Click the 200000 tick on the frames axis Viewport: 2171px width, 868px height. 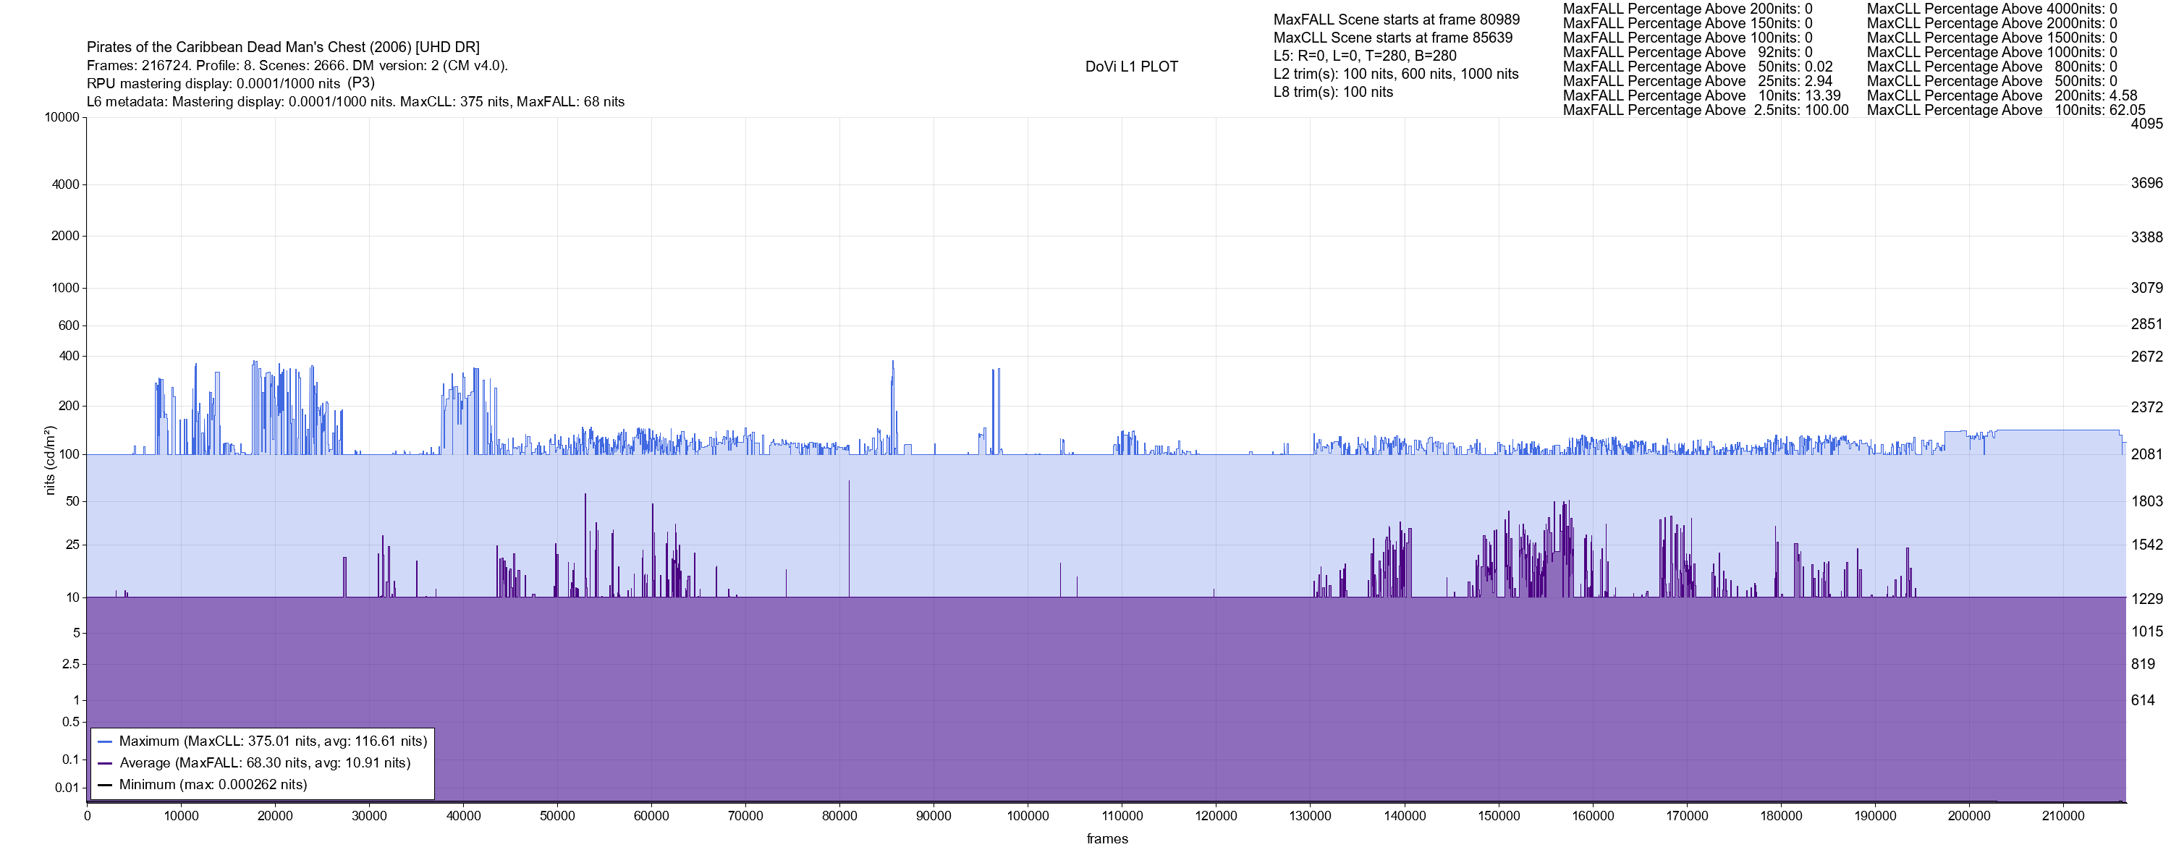click(x=1968, y=816)
